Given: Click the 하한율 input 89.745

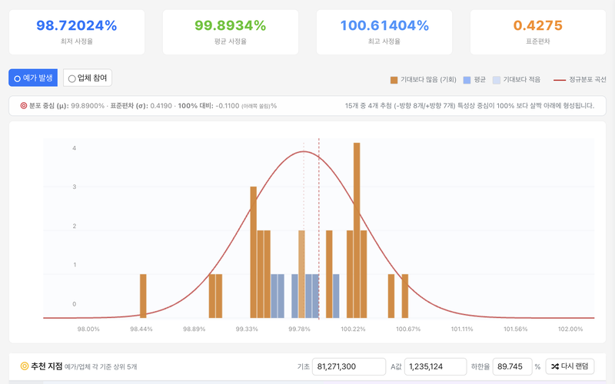Looking at the screenshot, I should [x=512, y=367].
